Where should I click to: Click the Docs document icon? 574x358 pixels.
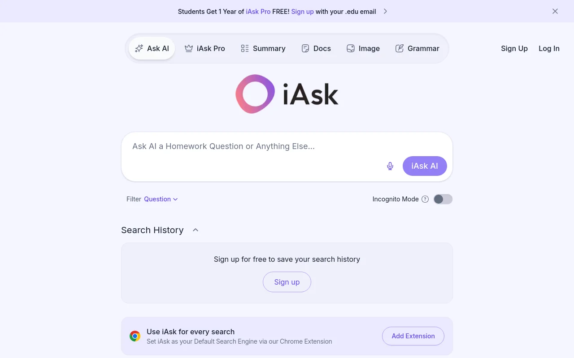(305, 48)
